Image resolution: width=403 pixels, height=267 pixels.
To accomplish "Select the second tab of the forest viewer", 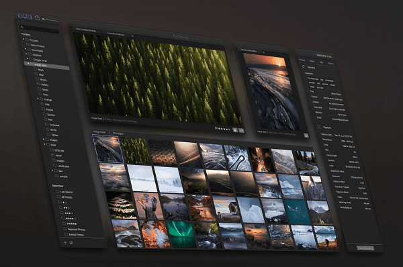I will 116,34.
